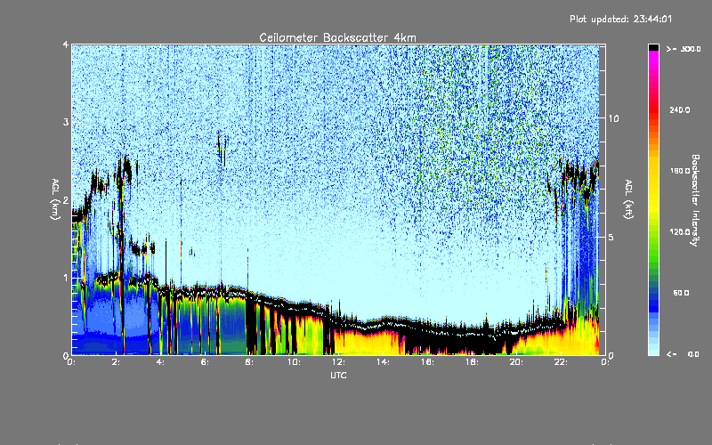Click the 3 tick on the AGL (km) axis
Viewport: 712px width, 445px height.
(x=66, y=122)
